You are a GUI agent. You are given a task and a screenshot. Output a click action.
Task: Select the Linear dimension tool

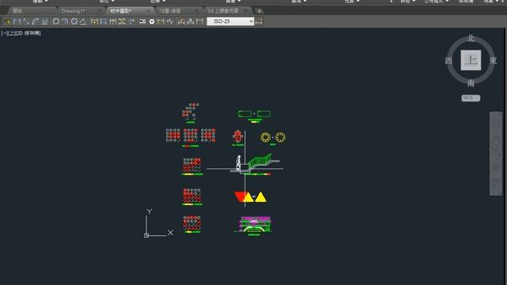point(17,21)
